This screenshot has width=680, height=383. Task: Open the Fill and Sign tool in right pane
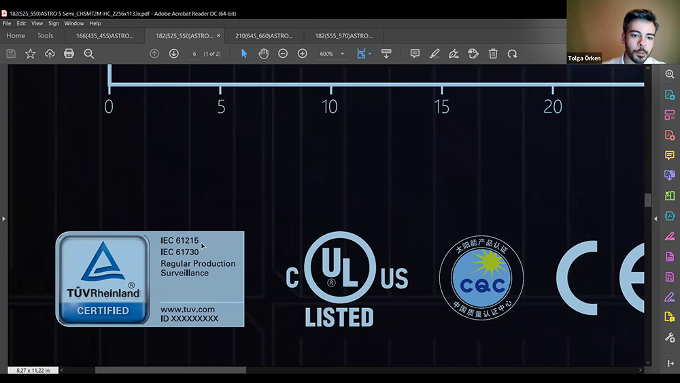tap(670, 297)
